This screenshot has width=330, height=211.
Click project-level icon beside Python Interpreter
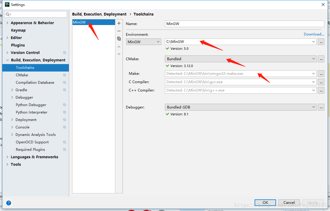click(65, 112)
